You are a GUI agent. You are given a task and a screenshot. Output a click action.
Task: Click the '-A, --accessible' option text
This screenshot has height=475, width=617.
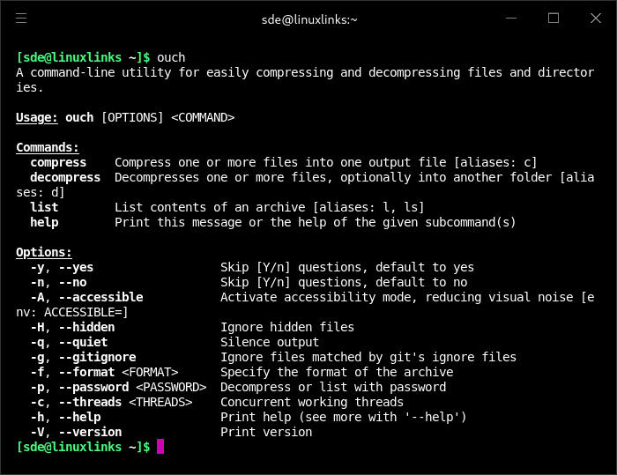pos(86,297)
